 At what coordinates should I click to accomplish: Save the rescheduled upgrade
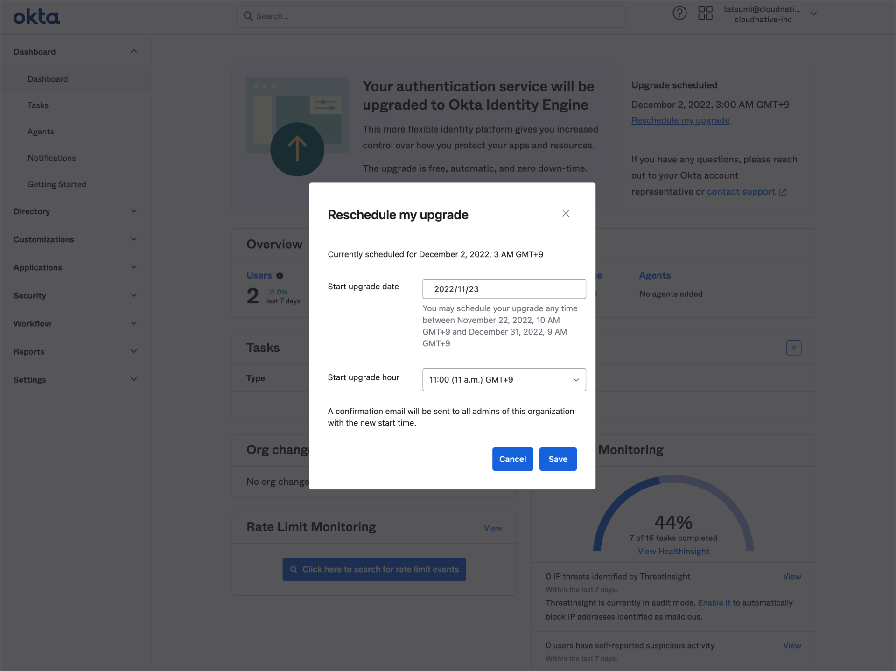pyautogui.click(x=558, y=459)
